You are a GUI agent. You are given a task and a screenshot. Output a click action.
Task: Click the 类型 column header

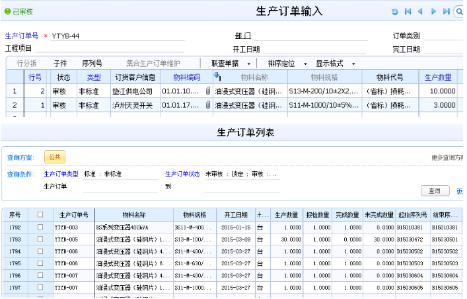[94, 77]
